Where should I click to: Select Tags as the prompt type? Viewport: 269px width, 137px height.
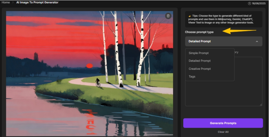click(192, 77)
